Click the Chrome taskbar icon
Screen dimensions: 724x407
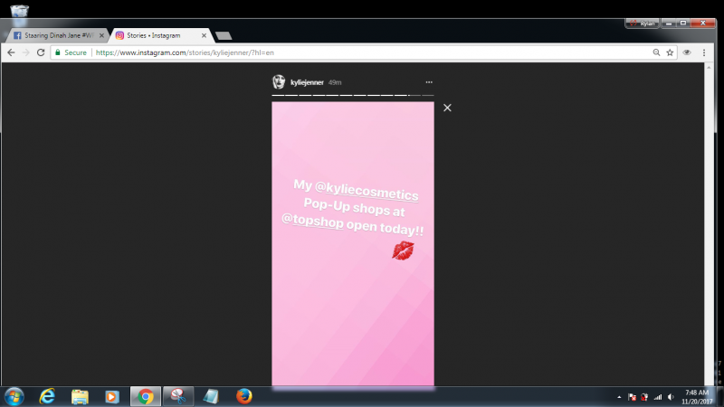click(x=146, y=396)
